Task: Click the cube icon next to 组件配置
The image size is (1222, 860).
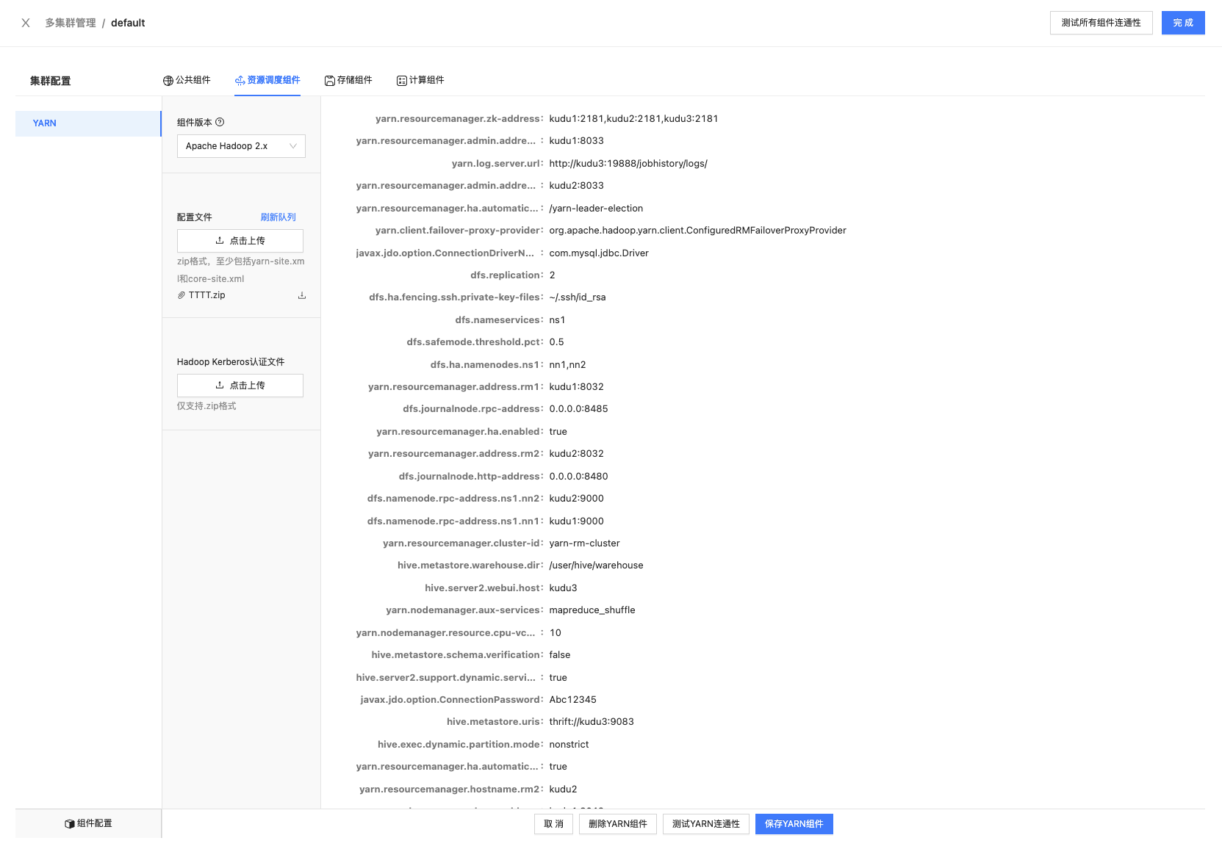Action: pyautogui.click(x=70, y=824)
